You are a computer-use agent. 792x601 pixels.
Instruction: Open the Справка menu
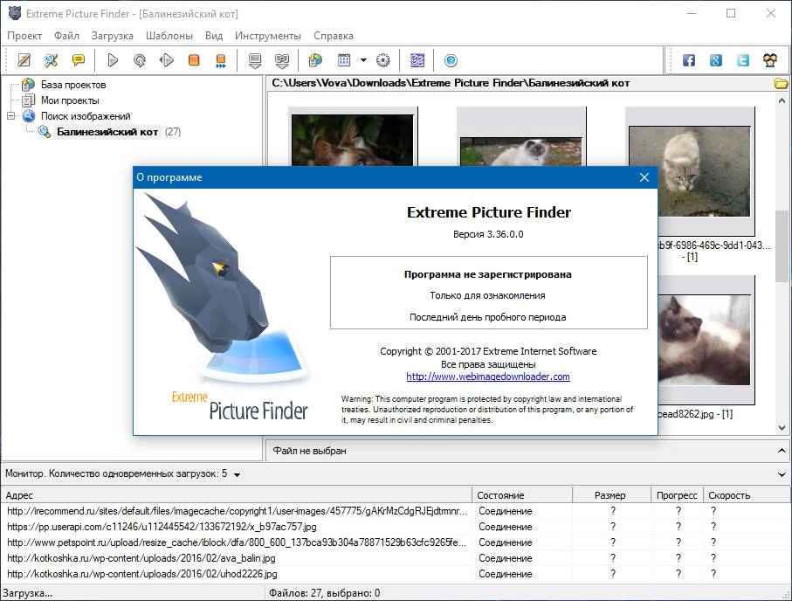pos(334,36)
